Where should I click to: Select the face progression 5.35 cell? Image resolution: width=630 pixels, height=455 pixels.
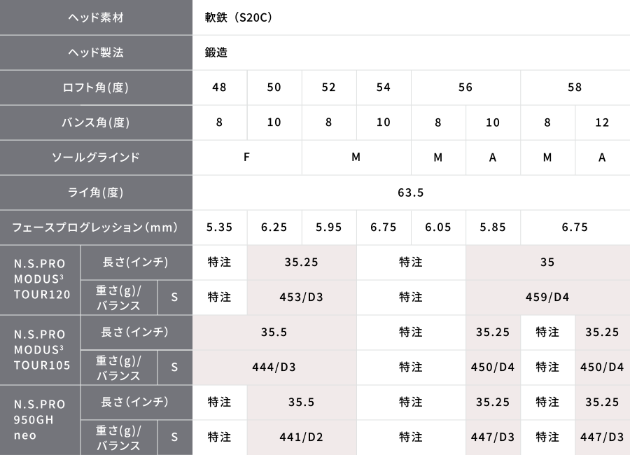click(x=220, y=227)
